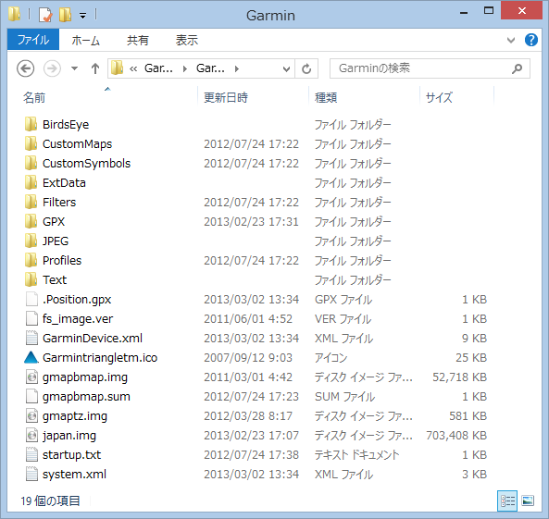Click the window system folder icon in title bar

tap(14, 14)
